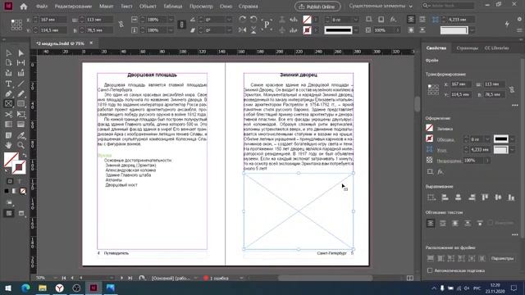The image size is (525, 295).
Task: Switch to the Страницы panel tab
Action: [468, 48]
